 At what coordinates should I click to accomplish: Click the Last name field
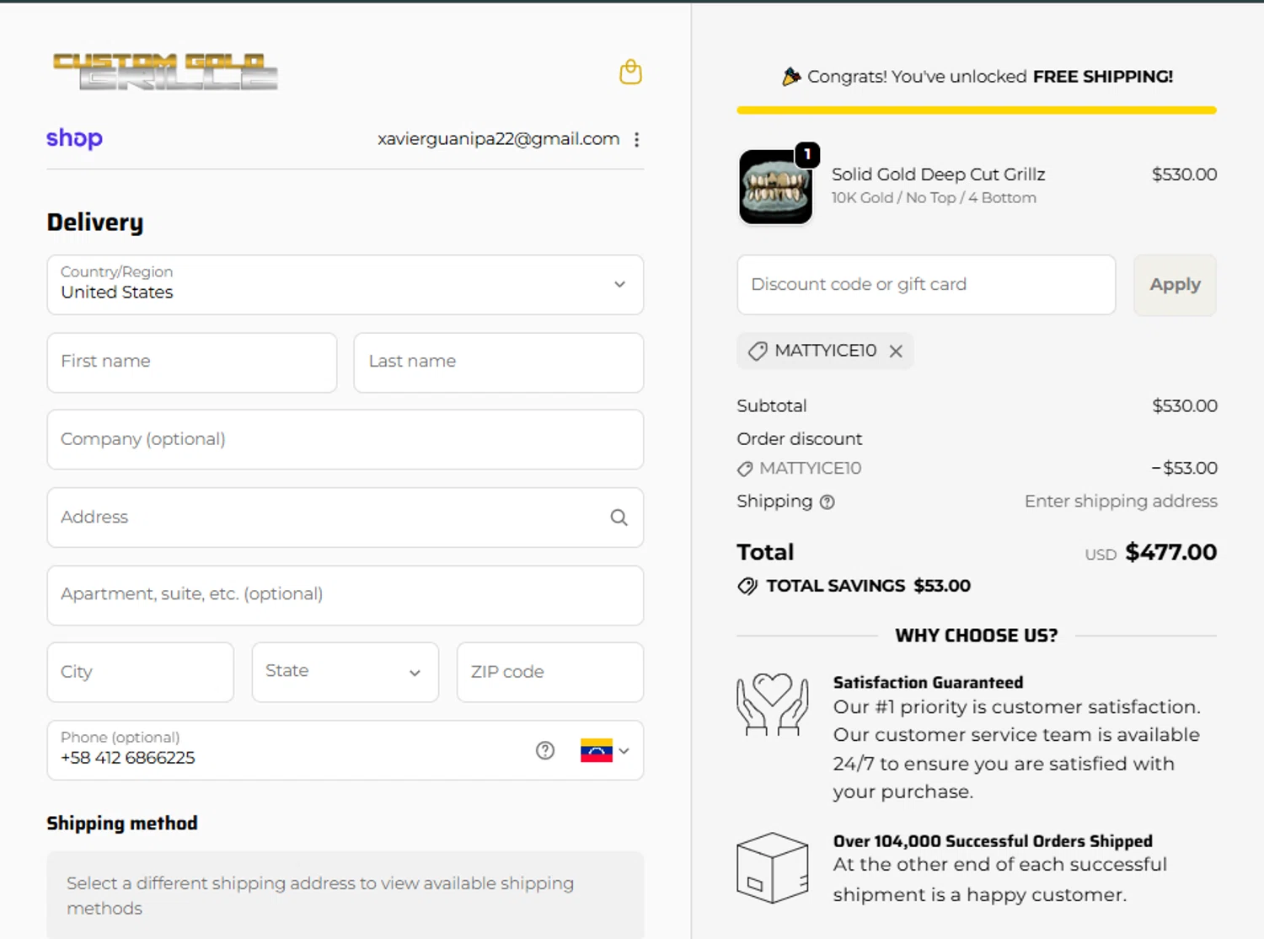point(499,362)
